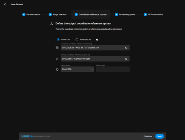The image size is (185, 140).
Task: Go to the Dataset creation step
Action: [x=31, y=15]
